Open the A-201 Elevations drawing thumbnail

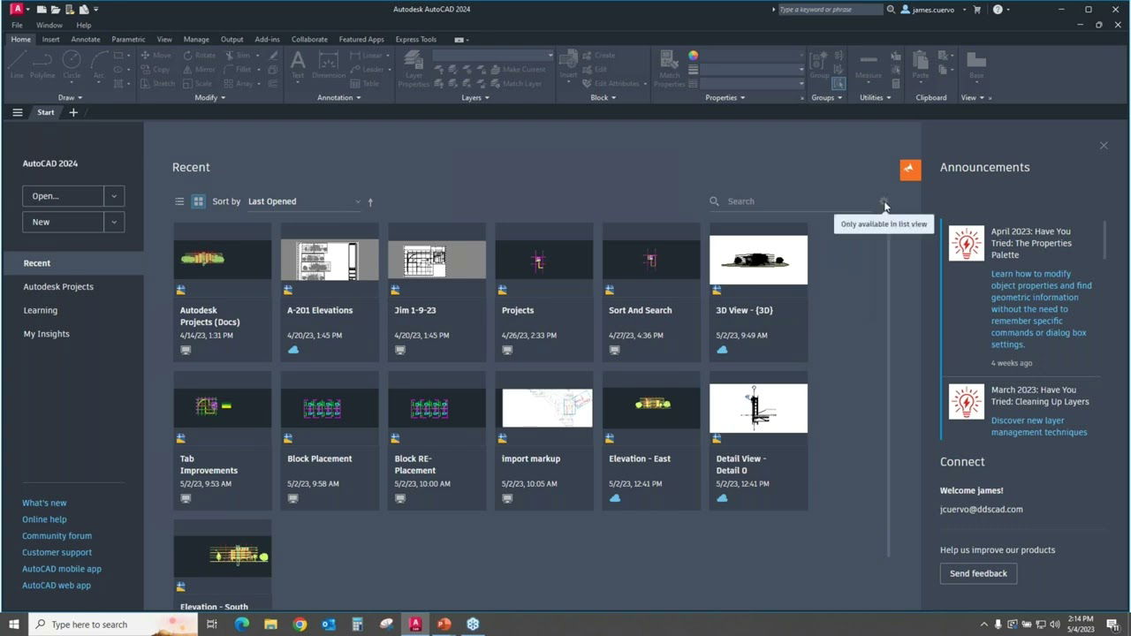coord(330,260)
